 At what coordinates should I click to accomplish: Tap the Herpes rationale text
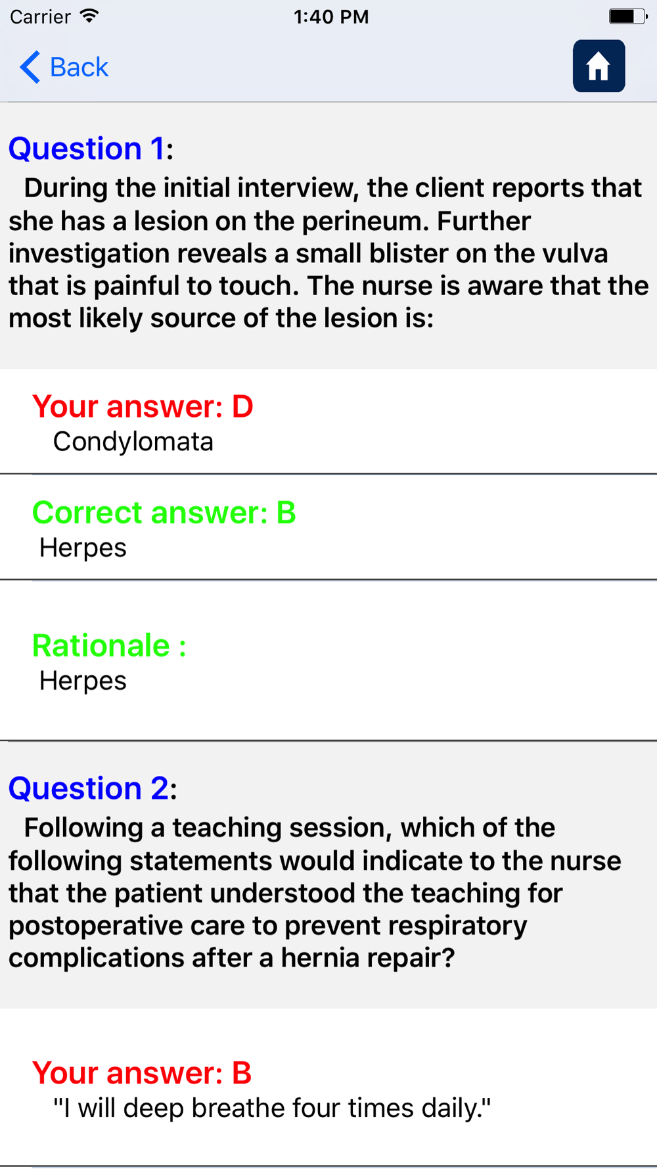[x=83, y=681]
